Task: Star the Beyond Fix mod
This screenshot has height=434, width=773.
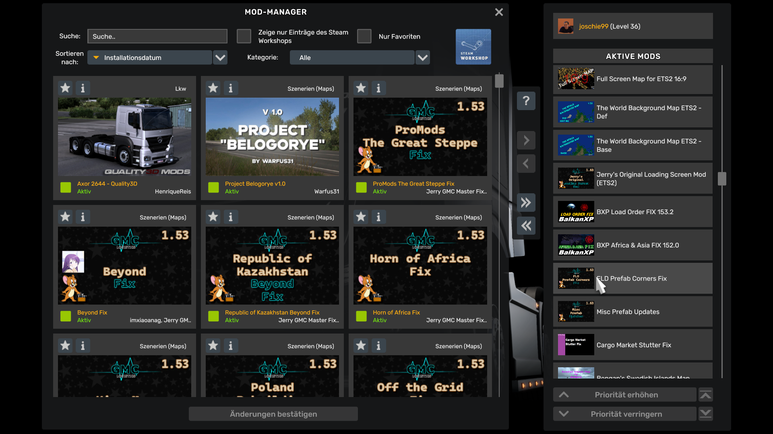Action: 65,217
